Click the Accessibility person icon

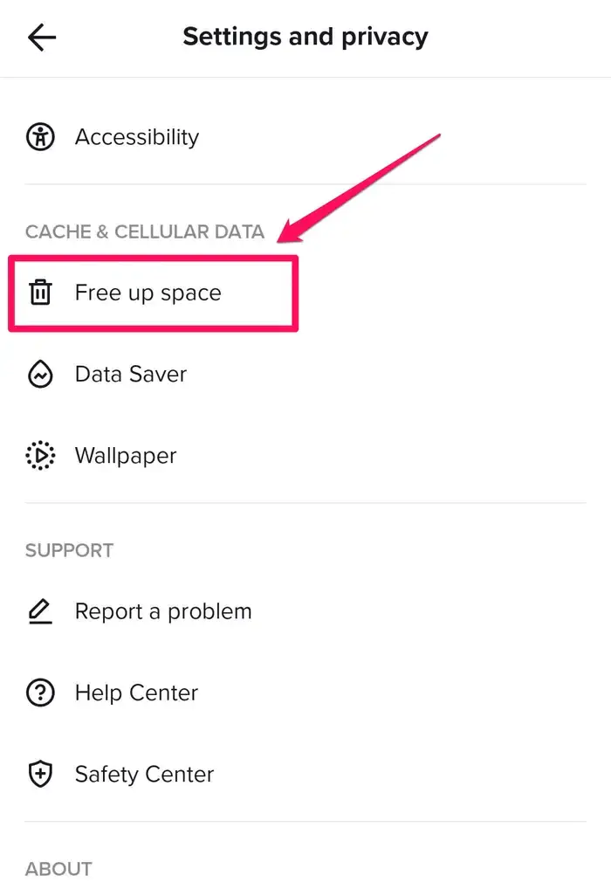(x=40, y=137)
